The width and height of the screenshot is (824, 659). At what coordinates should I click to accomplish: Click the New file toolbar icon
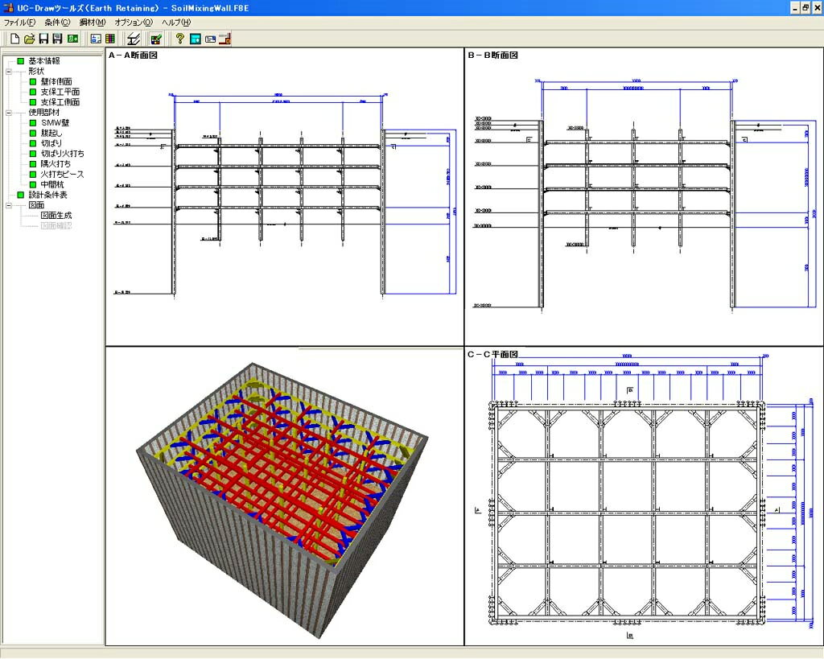[14, 38]
